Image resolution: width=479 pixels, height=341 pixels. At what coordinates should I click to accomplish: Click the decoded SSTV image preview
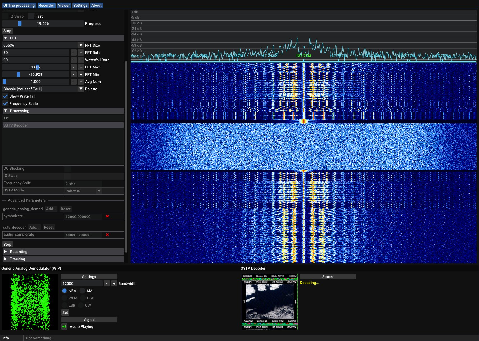pyautogui.click(x=269, y=301)
